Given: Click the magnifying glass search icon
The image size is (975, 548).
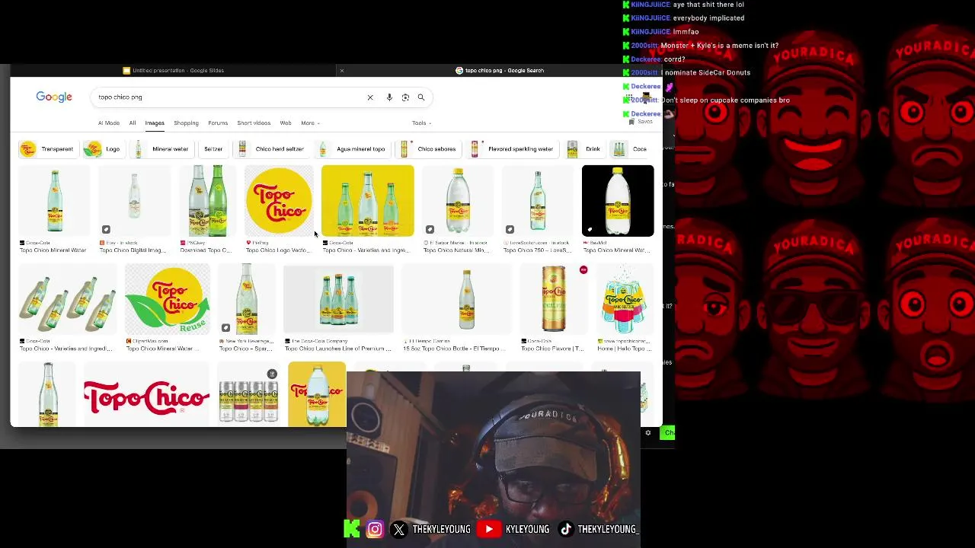Looking at the screenshot, I should pos(420,97).
